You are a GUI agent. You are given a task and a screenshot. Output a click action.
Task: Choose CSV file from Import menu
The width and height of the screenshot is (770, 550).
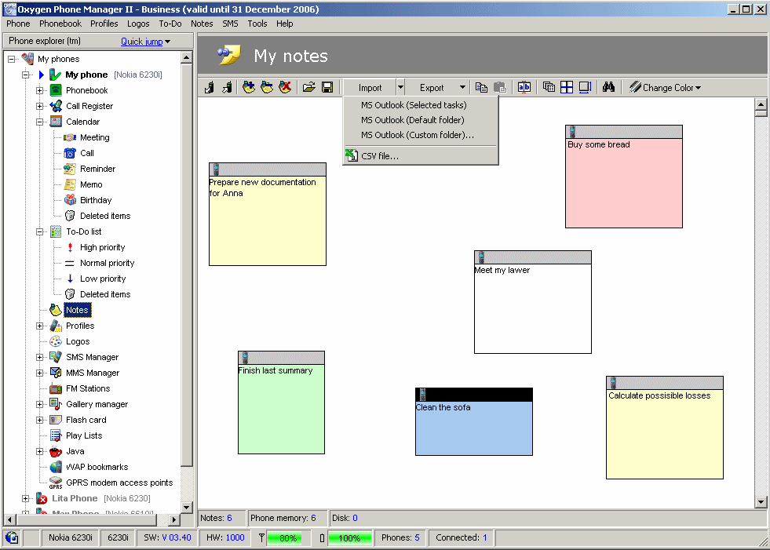[380, 156]
